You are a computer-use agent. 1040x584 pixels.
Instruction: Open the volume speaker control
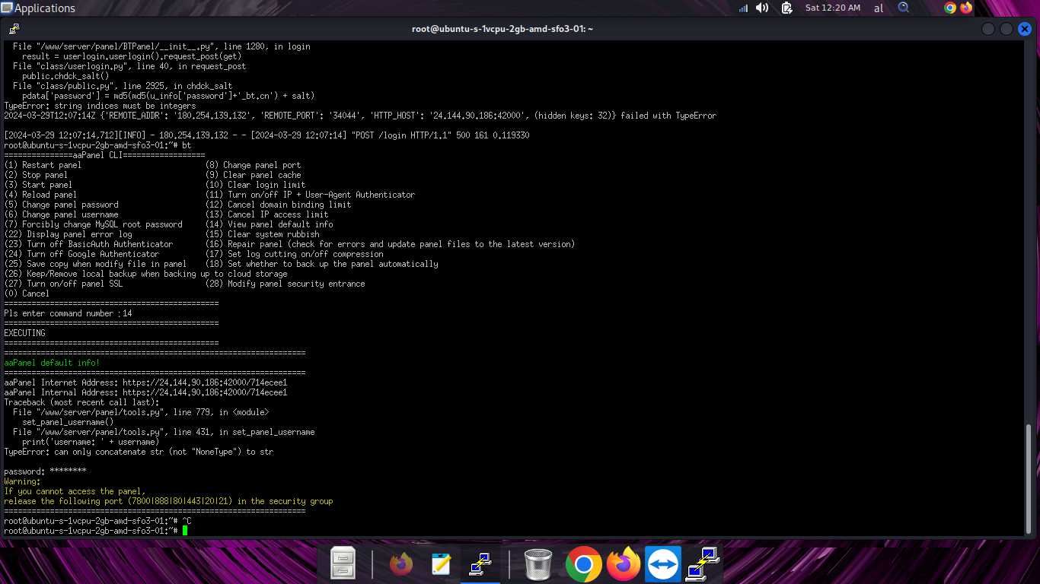tap(762, 8)
